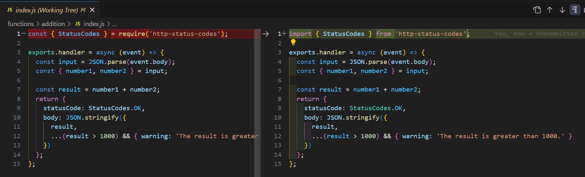The image size is (585, 177).
Task: Click the revert change arrow between panes
Action: (x=266, y=34)
